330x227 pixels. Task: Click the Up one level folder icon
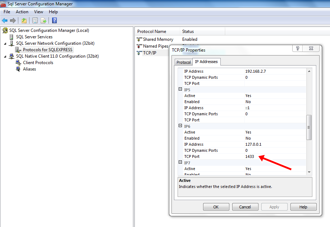tap(24, 20)
